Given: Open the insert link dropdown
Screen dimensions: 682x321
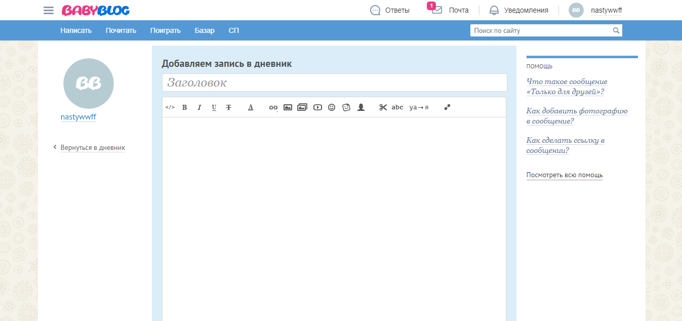Looking at the screenshot, I should 273,107.
